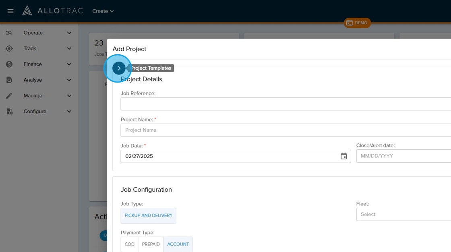This screenshot has width=451, height=252.
Task: Open the Finance sidebar menu item
Action: click(33, 64)
